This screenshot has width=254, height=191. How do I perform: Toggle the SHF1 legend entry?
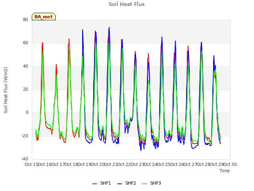click(102, 183)
